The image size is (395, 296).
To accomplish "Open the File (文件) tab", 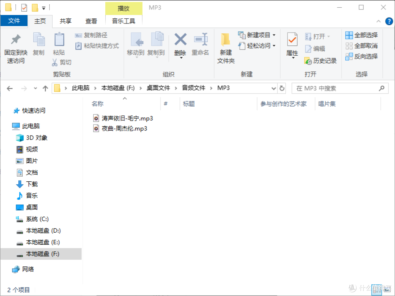I will 14,21.
